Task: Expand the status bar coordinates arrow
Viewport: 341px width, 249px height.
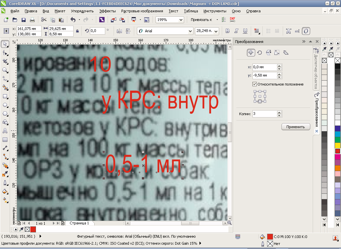Action: [40, 236]
